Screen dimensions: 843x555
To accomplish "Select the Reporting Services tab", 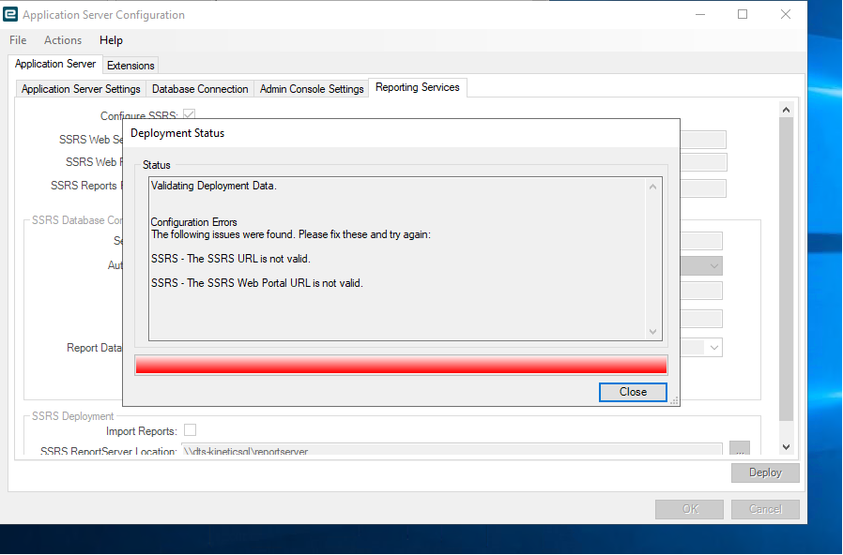I will [x=418, y=87].
